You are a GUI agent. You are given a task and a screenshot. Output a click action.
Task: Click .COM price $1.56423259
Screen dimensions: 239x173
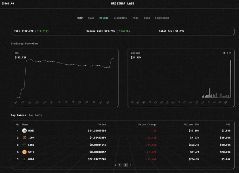(98, 138)
